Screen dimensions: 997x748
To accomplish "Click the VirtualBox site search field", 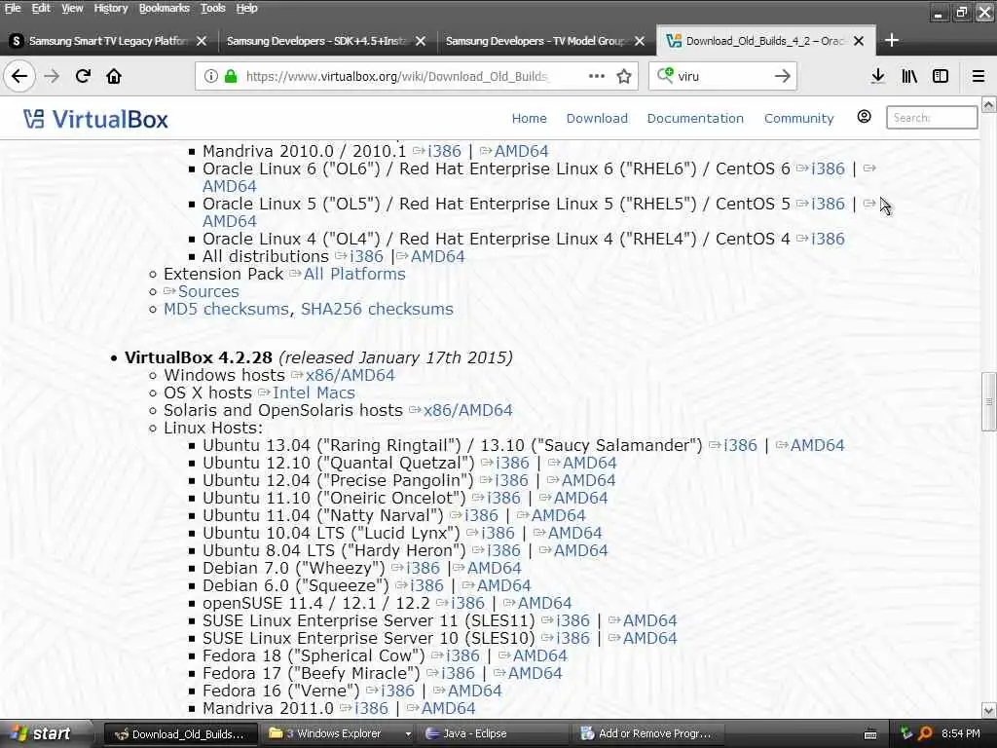I will pos(932,118).
